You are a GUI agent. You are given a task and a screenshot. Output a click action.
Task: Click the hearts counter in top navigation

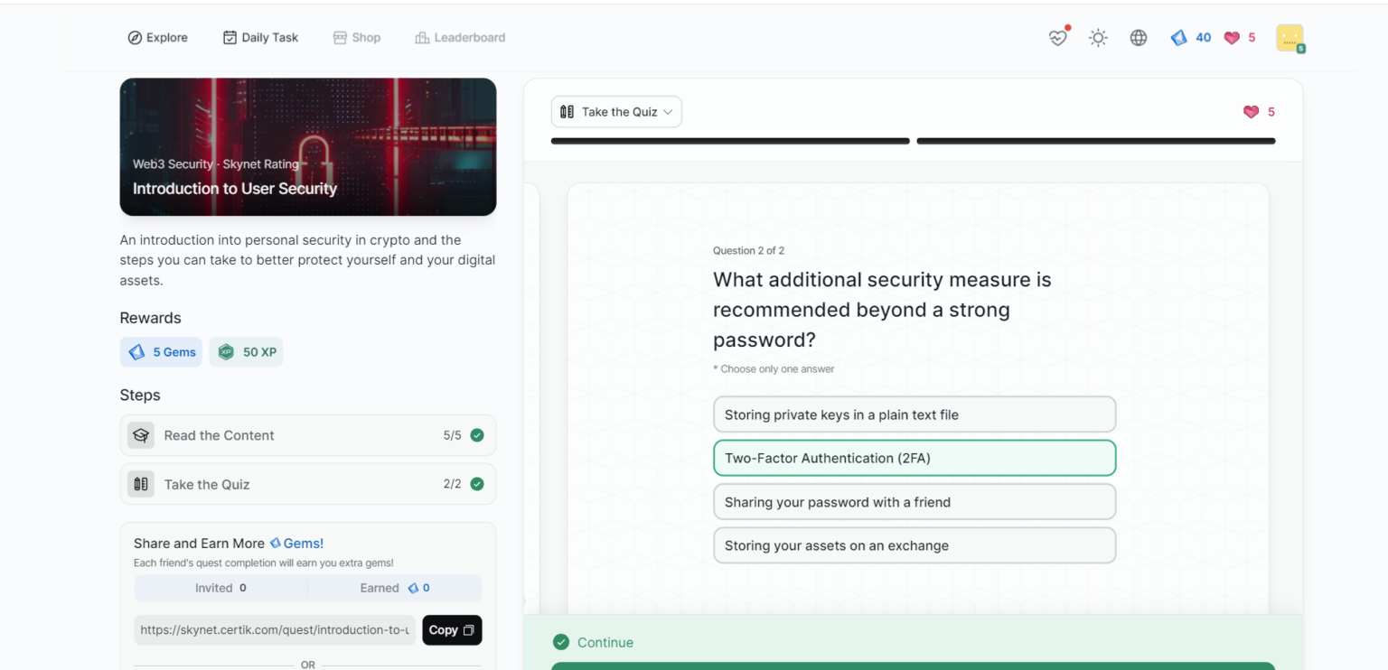[1240, 38]
